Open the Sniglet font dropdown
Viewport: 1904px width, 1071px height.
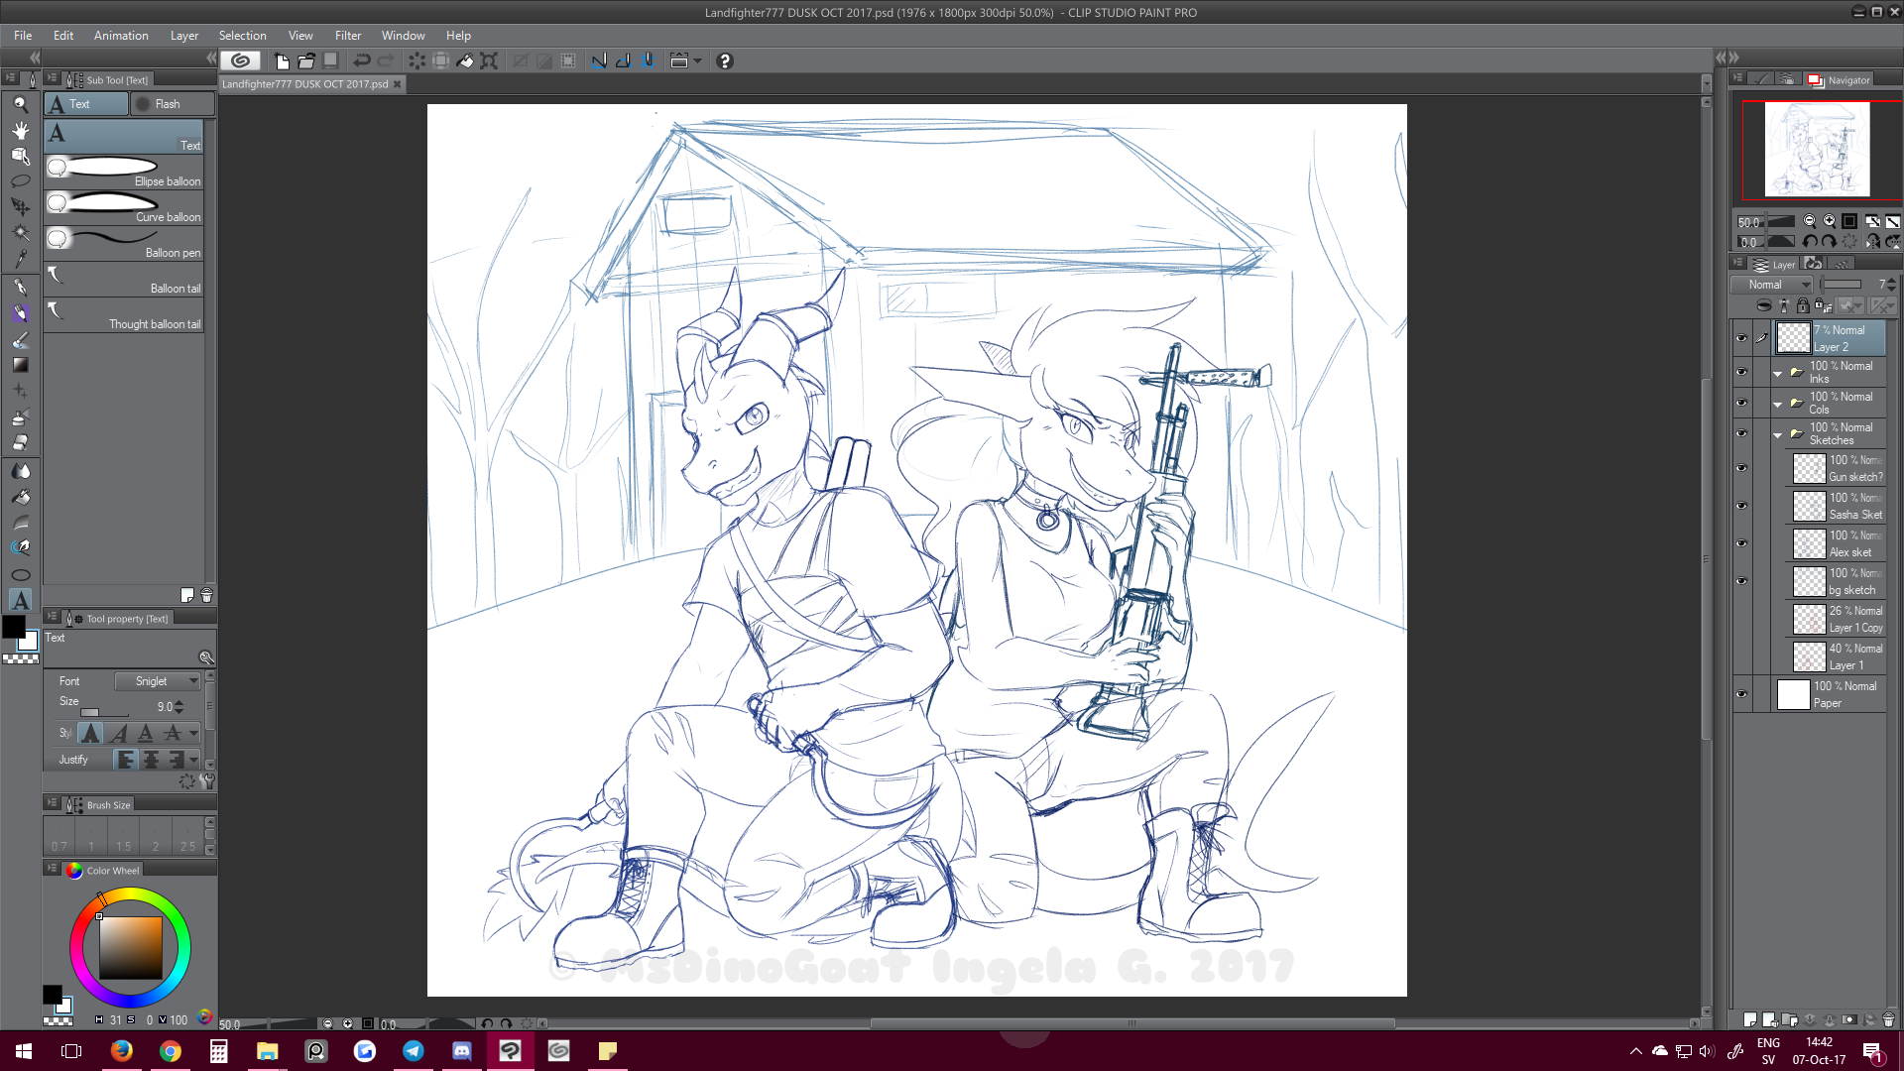tap(158, 681)
